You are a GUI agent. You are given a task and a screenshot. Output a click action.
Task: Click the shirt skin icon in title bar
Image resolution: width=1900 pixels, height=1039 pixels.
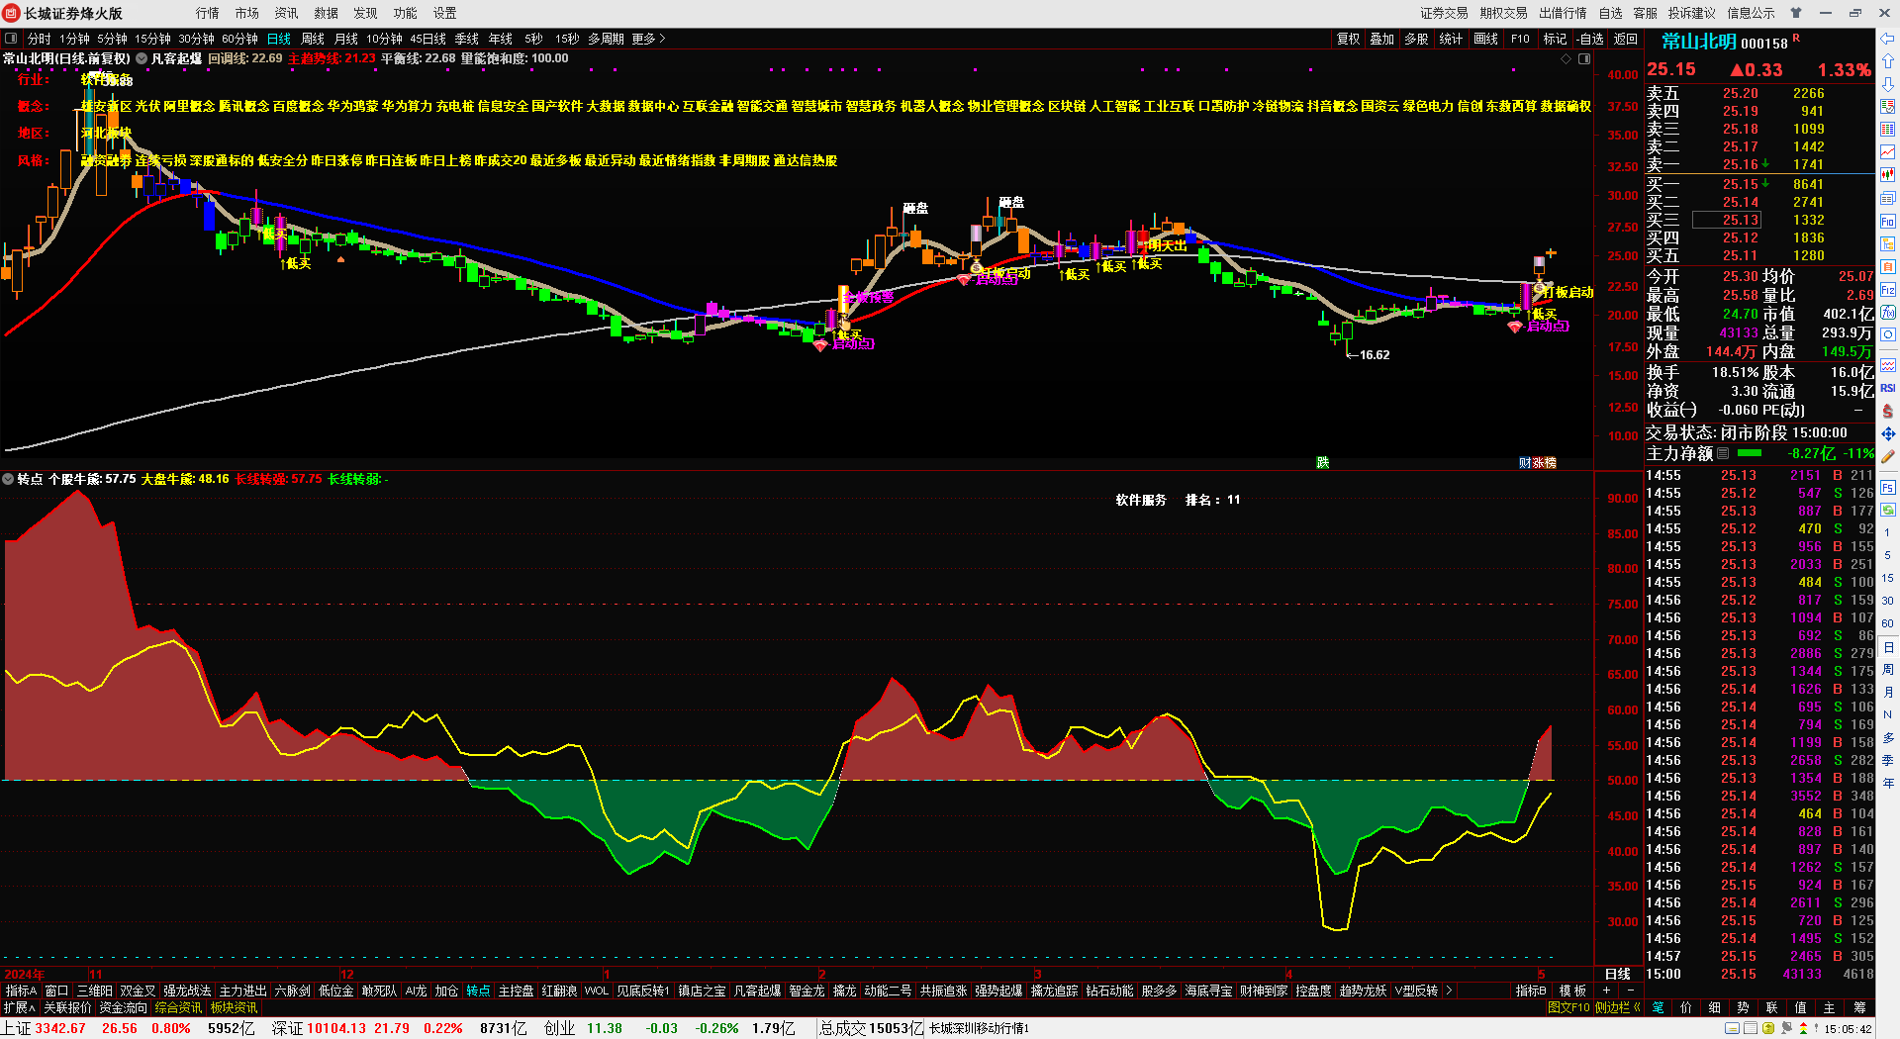pyautogui.click(x=1796, y=13)
